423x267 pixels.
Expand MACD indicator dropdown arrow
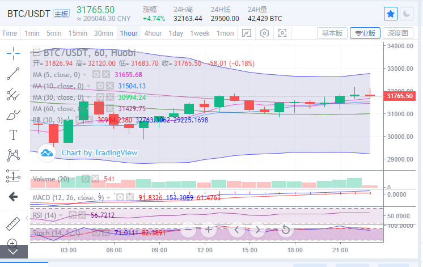coord(108,198)
